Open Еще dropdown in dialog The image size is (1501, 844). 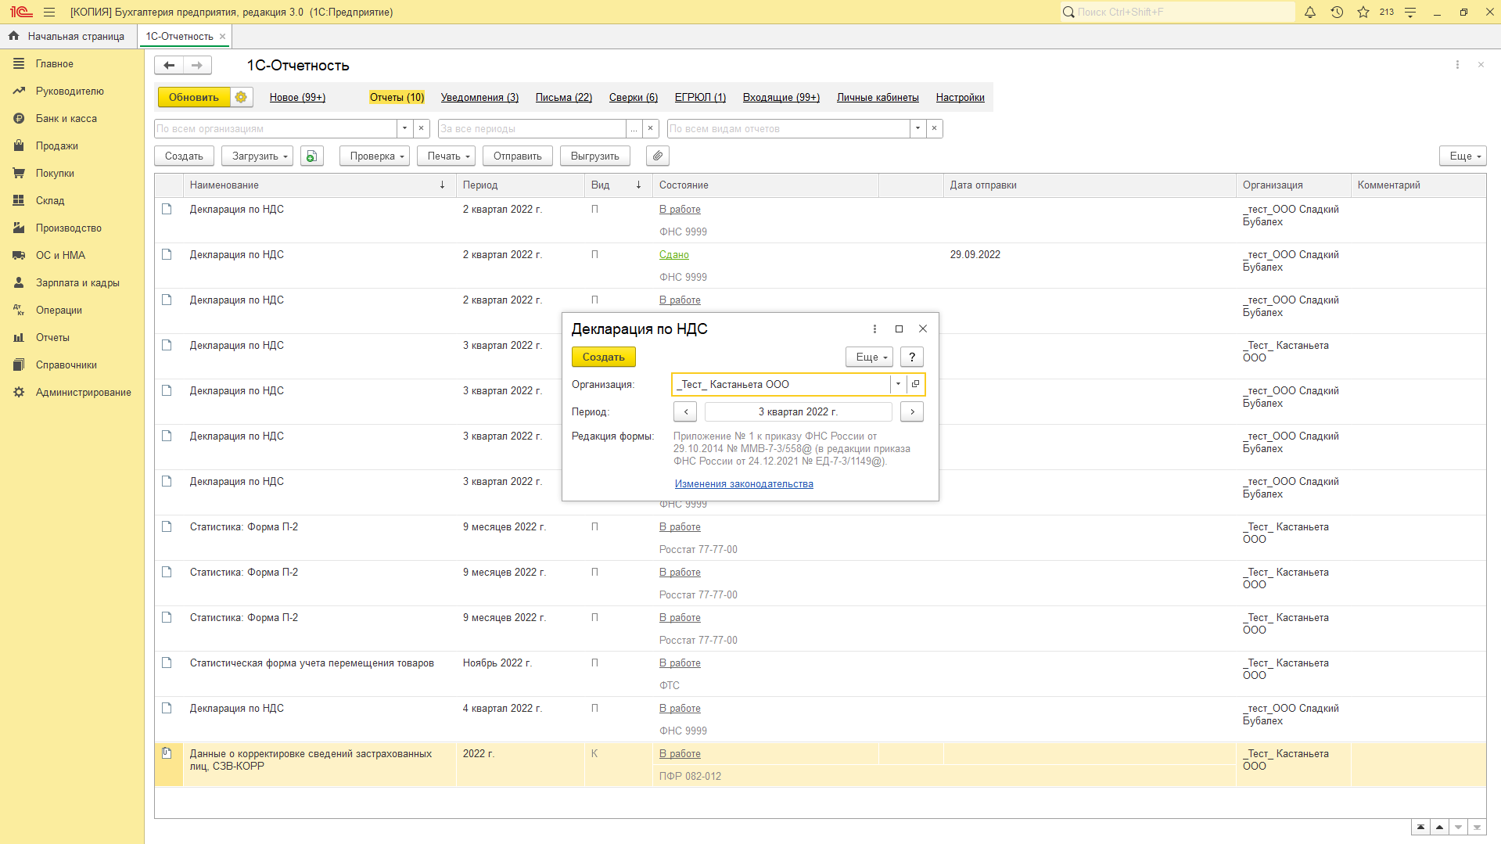(x=869, y=357)
